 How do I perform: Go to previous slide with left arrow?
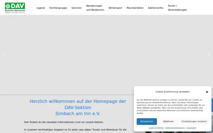tap(5, 55)
